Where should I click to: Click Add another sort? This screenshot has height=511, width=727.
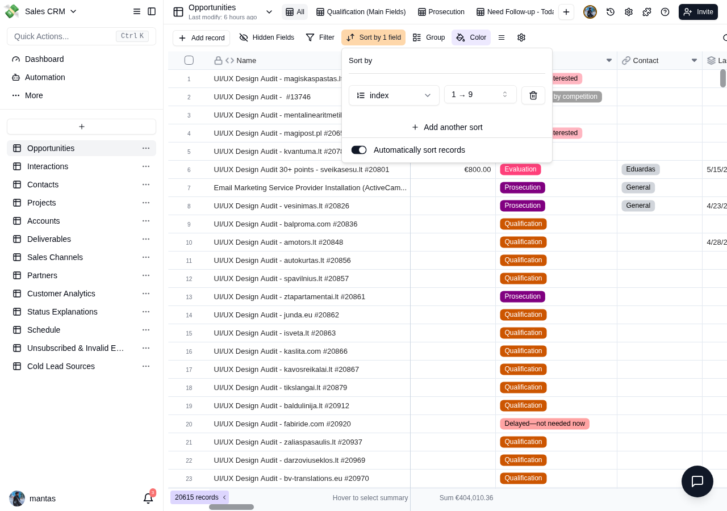[x=447, y=127]
